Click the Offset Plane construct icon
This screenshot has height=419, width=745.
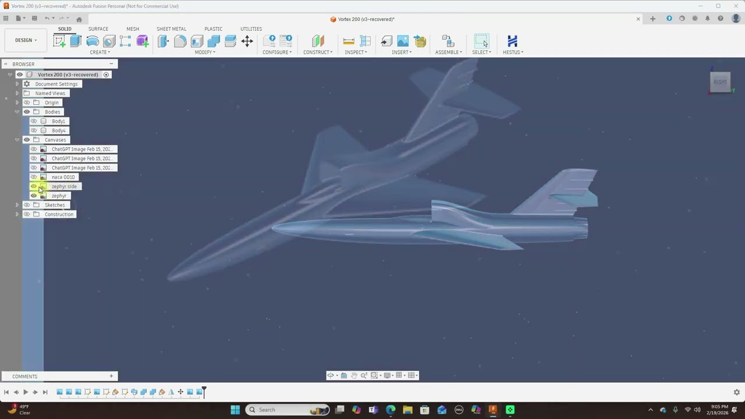[318, 41]
